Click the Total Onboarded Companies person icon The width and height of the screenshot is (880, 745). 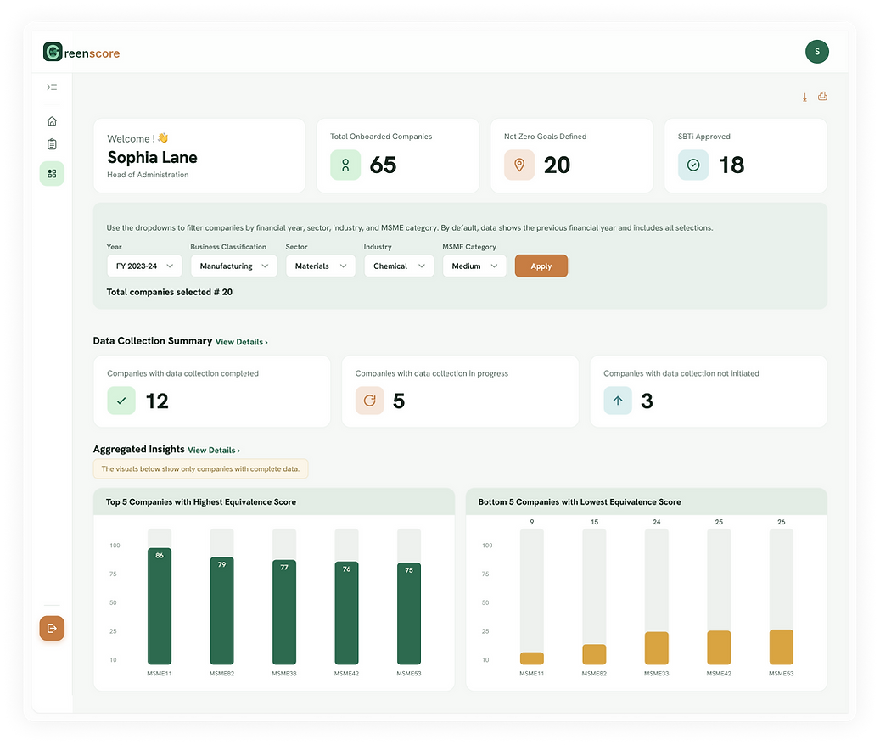point(345,165)
